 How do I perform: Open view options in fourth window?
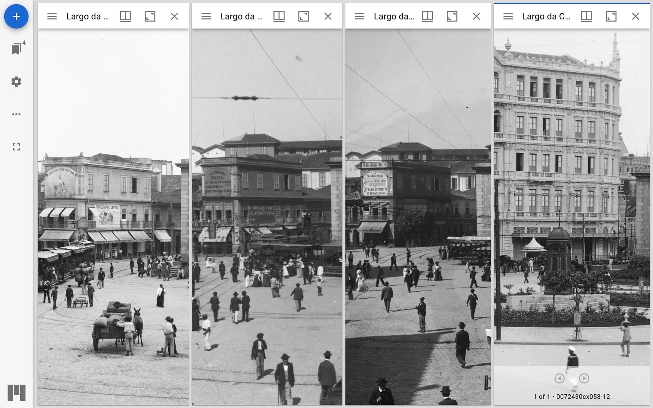[x=586, y=16]
